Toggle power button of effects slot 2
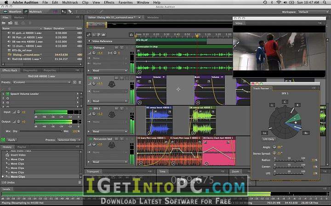This screenshot has width=331, height=206. pyautogui.click(x=8, y=98)
